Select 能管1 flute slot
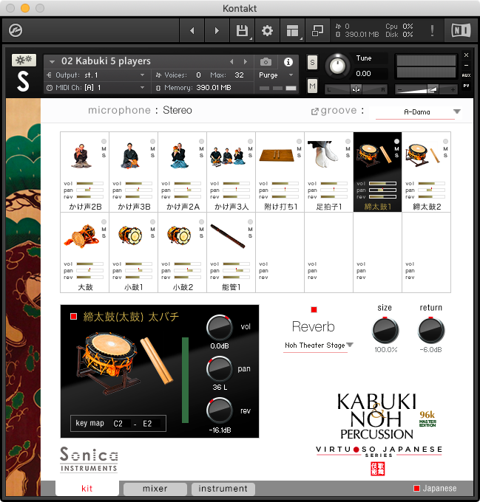The width and height of the screenshot is (480, 502). (x=231, y=252)
